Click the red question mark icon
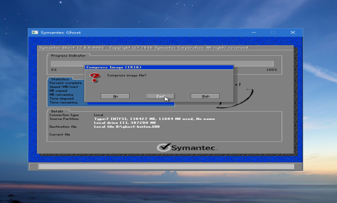 [x=95, y=77]
